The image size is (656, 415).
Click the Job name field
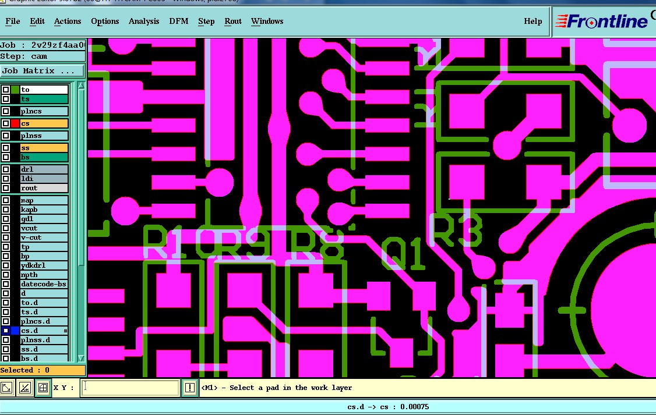coord(43,45)
